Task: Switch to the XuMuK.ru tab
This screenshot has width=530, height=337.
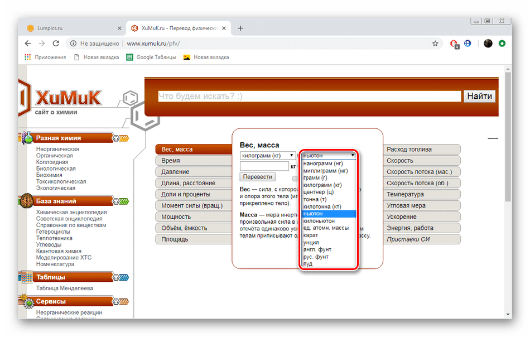Action: (179, 28)
